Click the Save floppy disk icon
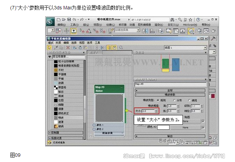This screenshot has height=162, width=235. tap(69, 19)
